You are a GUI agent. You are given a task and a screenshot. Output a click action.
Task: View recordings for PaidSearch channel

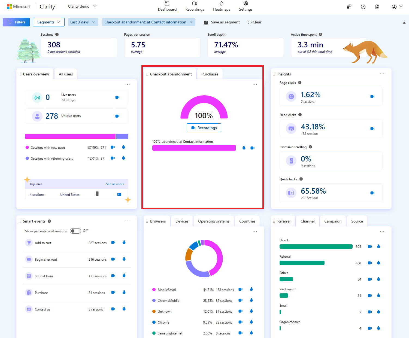coord(370,296)
